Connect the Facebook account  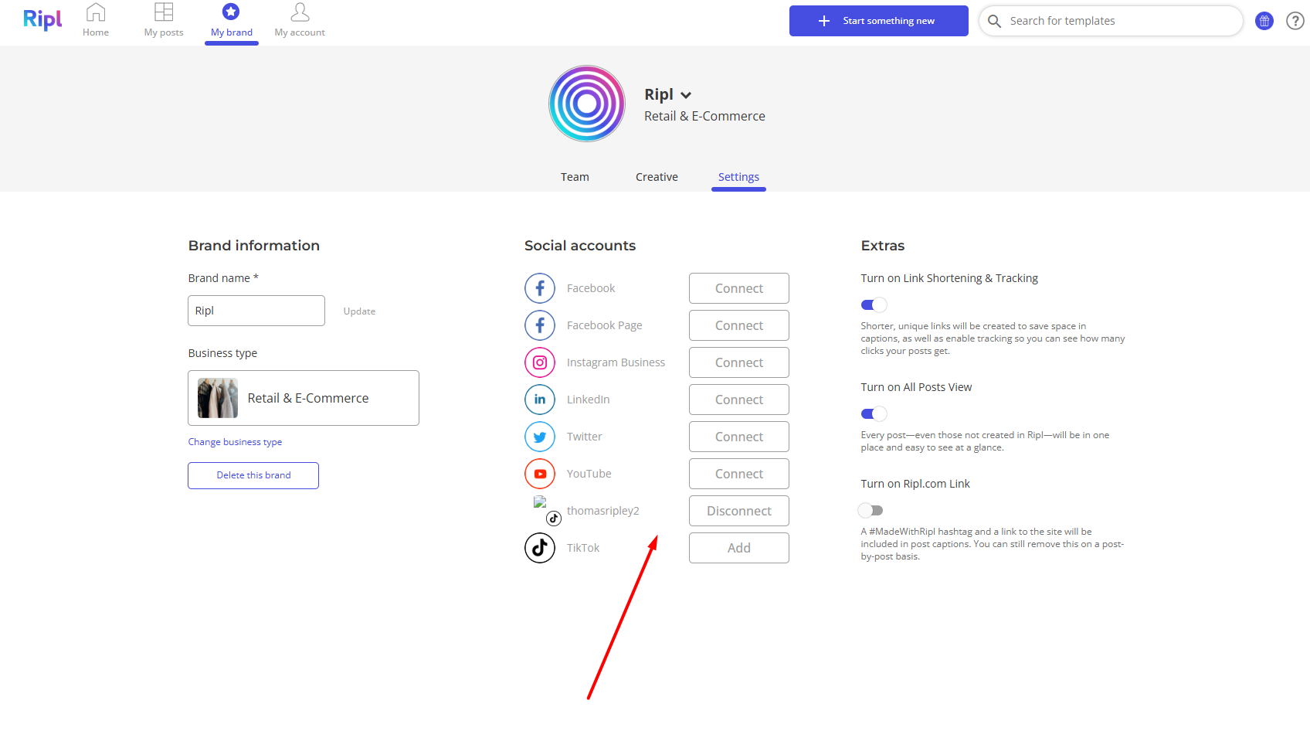pyautogui.click(x=739, y=288)
